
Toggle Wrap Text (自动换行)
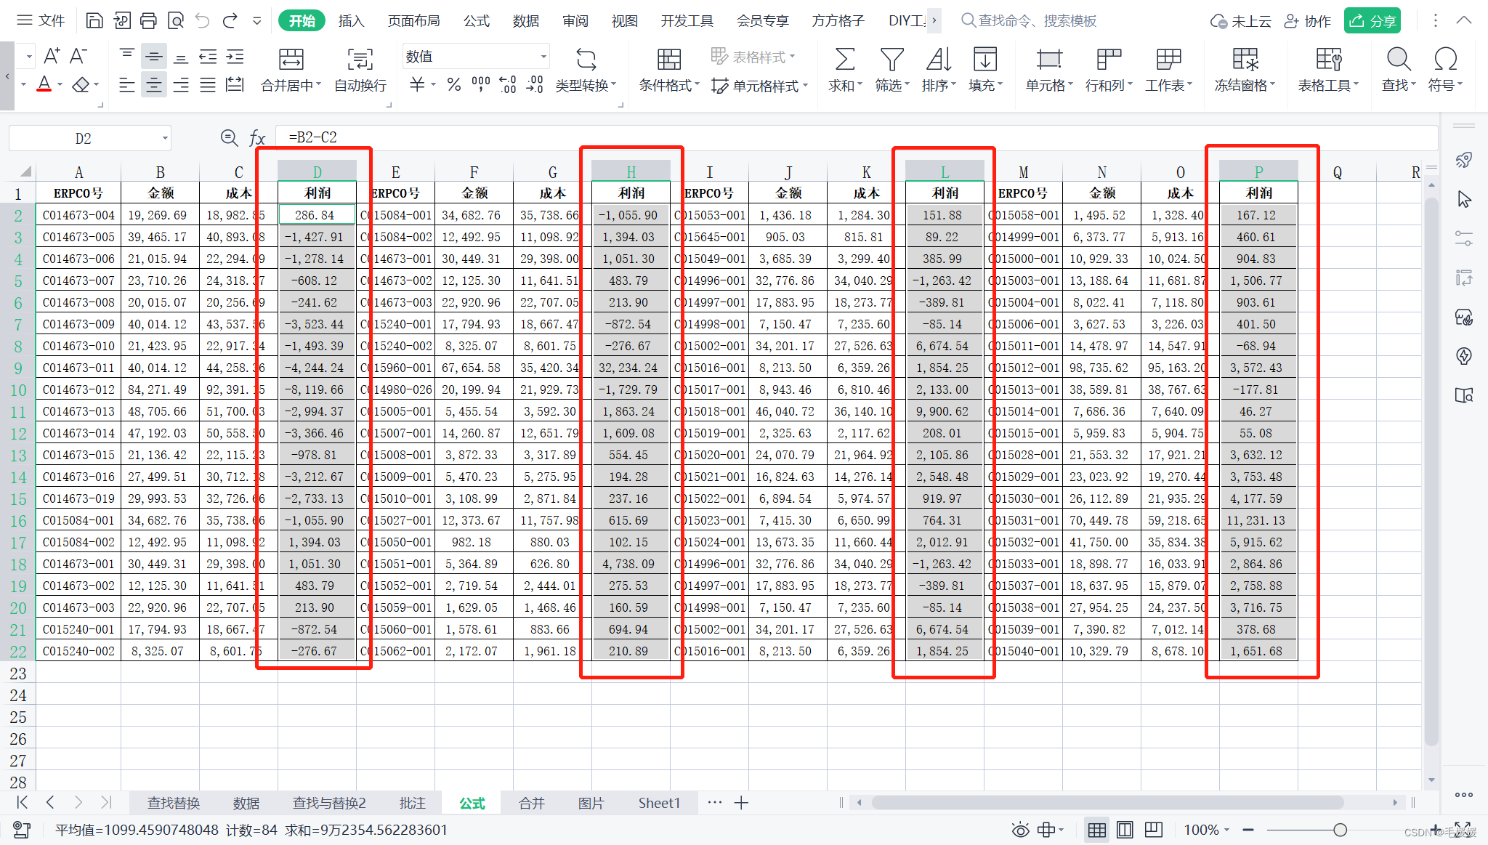pos(360,60)
